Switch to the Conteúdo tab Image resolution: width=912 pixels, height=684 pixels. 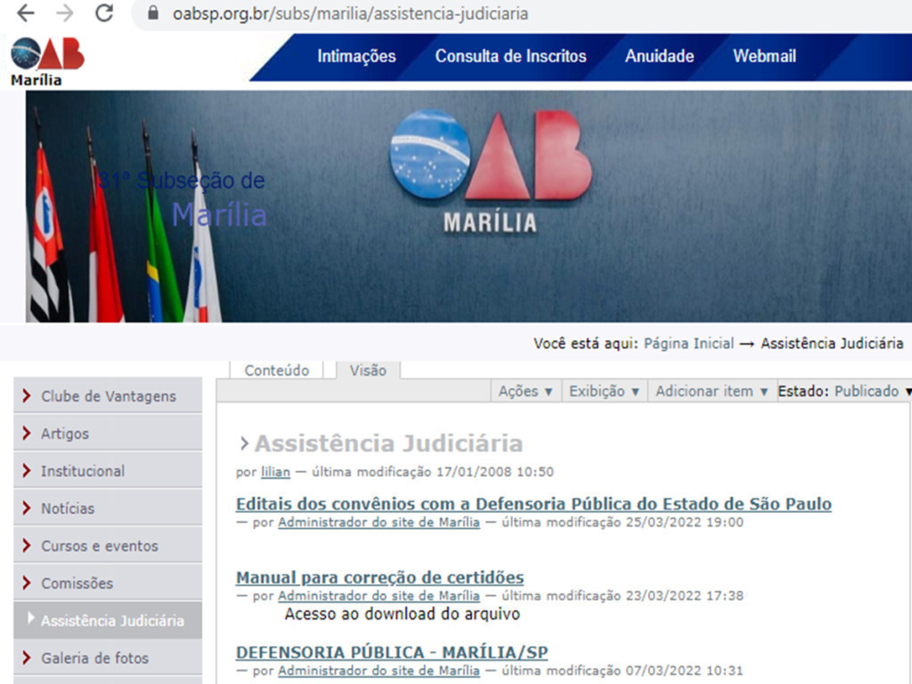(276, 370)
